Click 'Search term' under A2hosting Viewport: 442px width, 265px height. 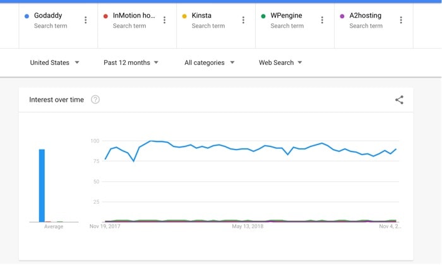pyautogui.click(x=366, y=26)
